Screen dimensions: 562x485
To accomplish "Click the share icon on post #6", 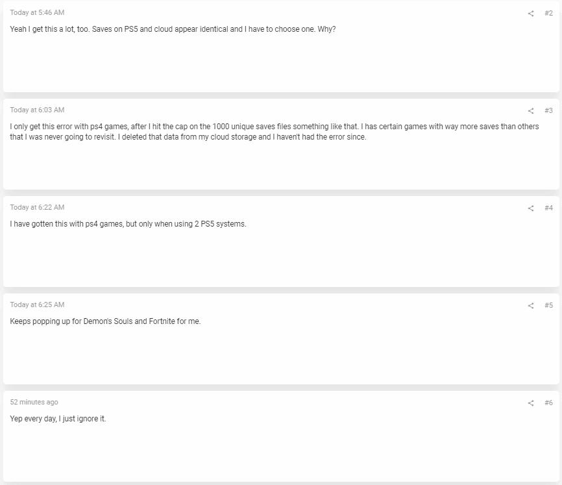I will click(531, 403).
